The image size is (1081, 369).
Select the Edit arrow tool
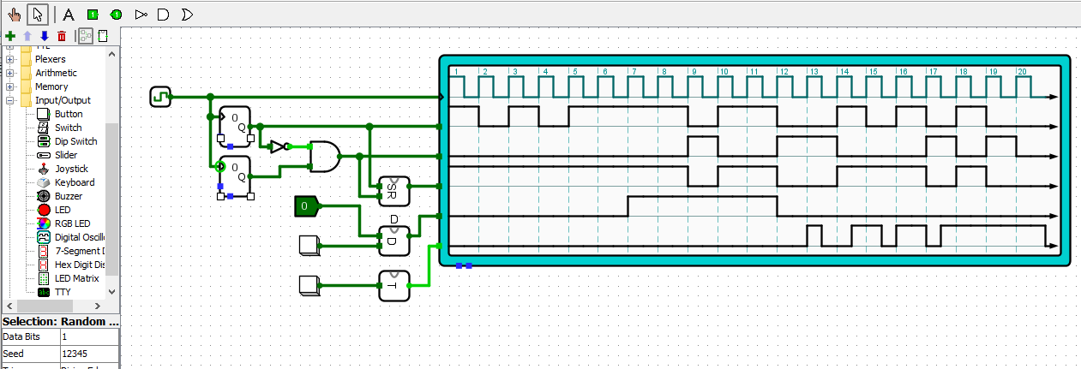(x=37, y=14)
